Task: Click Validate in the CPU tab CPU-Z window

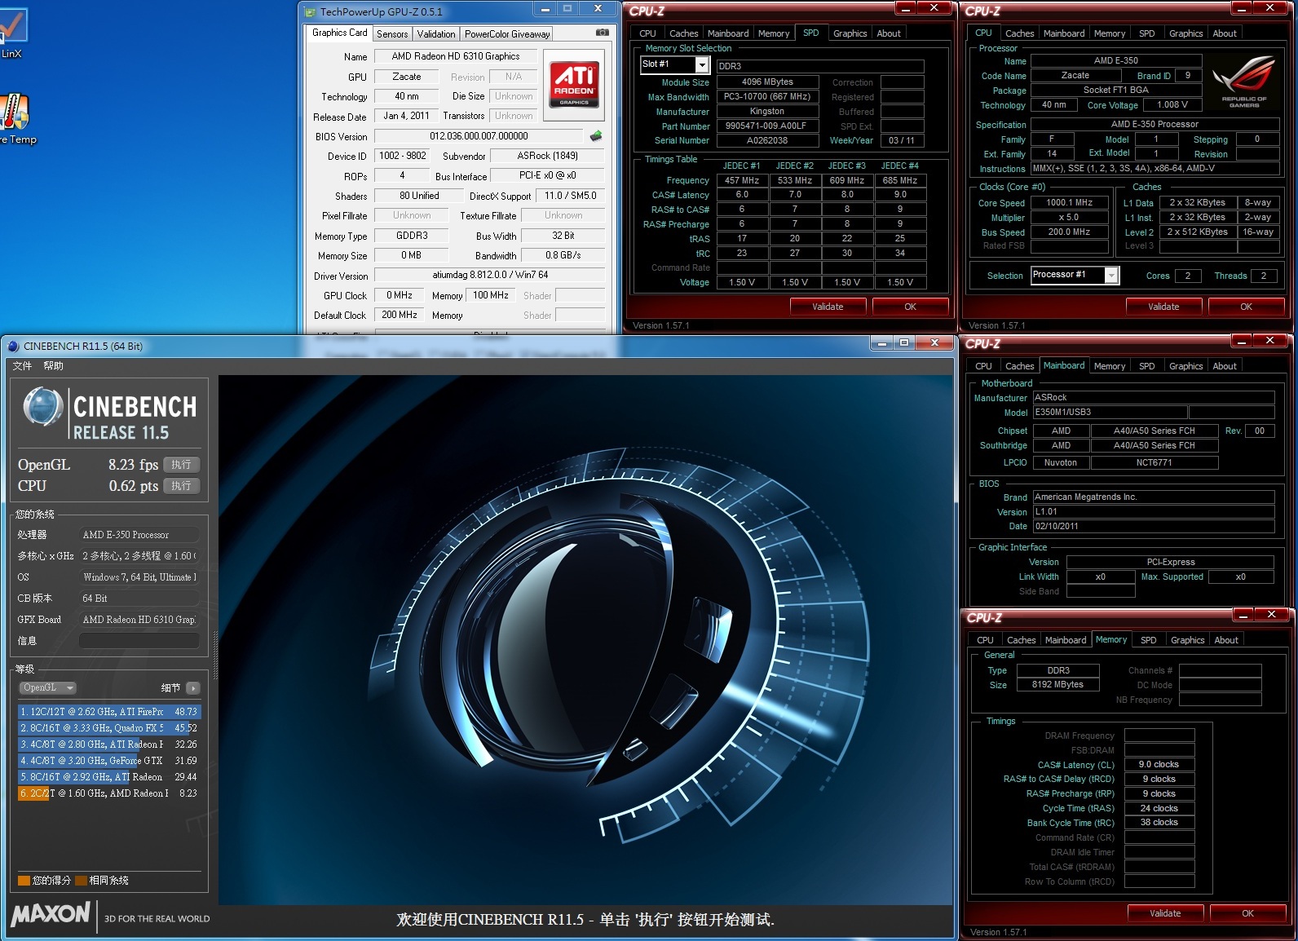Action: [1163, 307]
